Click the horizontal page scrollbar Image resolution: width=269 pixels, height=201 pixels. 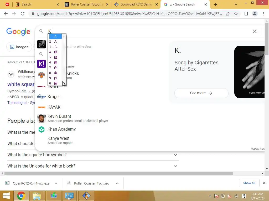(118, 173)
